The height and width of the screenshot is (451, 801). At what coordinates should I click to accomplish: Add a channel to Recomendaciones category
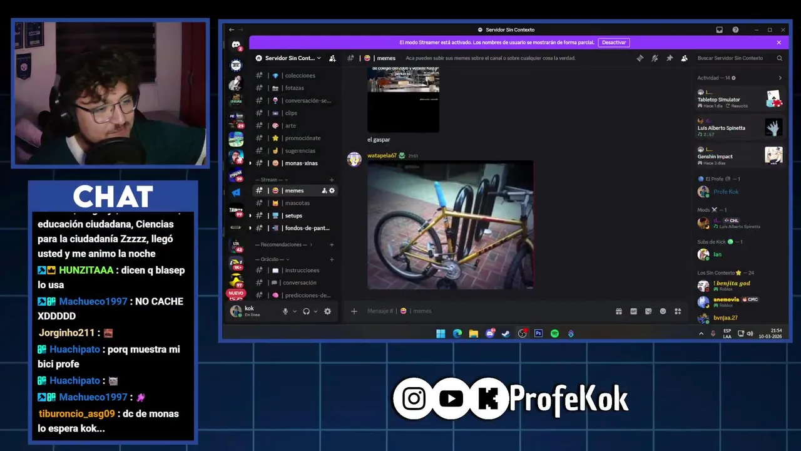point(332,245)
